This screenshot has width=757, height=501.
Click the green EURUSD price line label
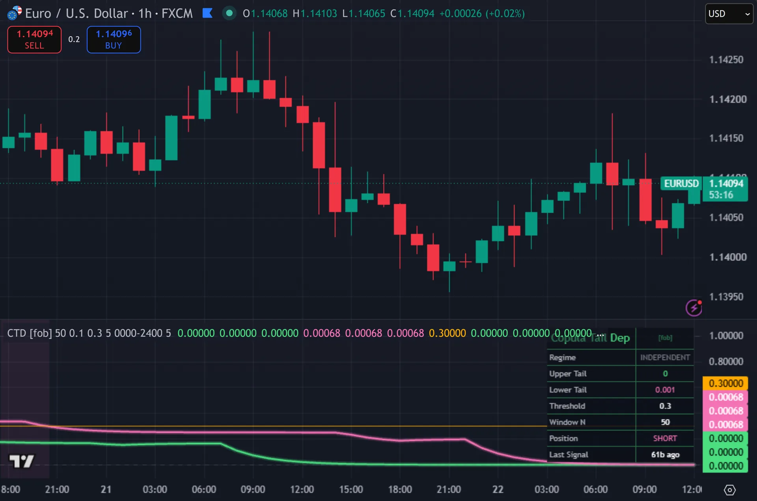[x=681, y=184]
